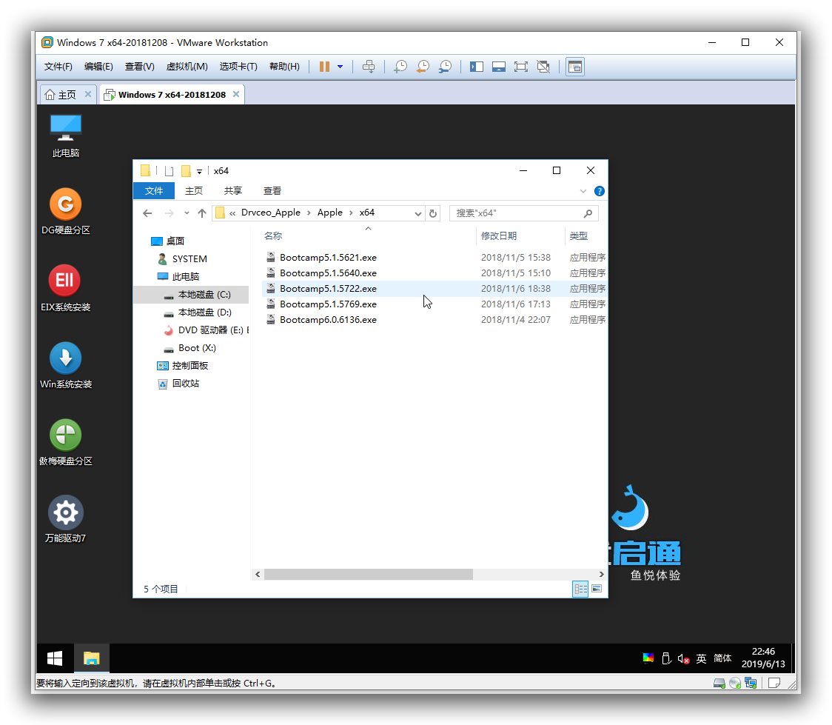Toggle the large icons view button
The image size is (832, 725).
tap(597, 589)
